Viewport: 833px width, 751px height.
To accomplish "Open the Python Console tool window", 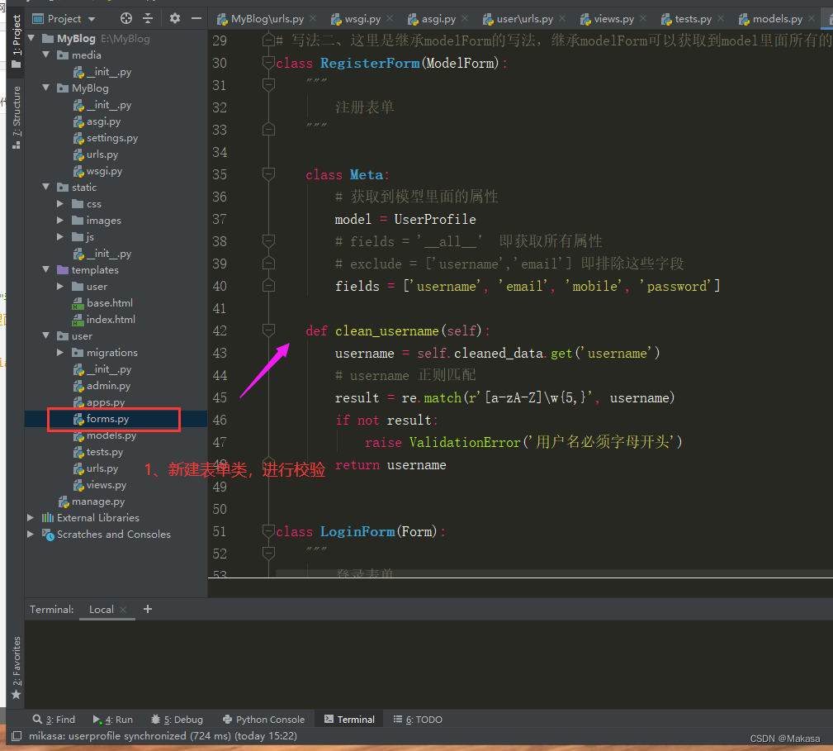I will pyautogui.click(x=263, y=719).
